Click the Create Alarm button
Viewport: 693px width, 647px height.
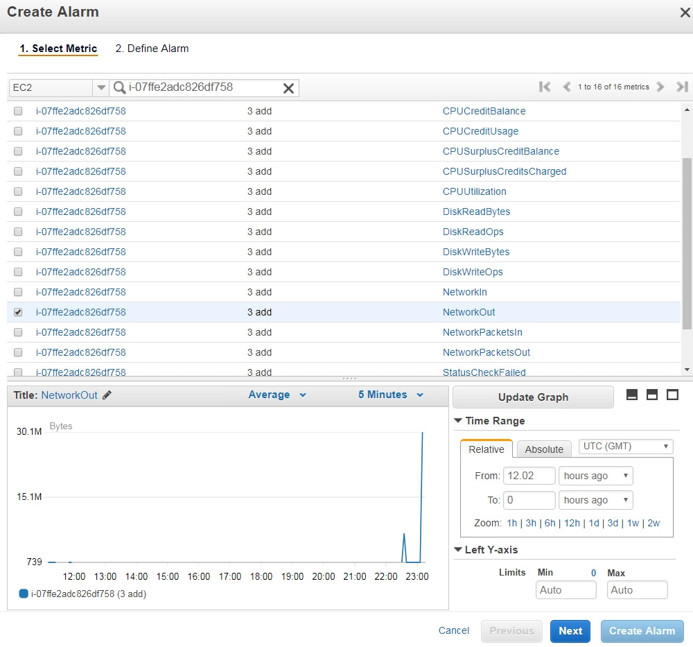(642, 631)
